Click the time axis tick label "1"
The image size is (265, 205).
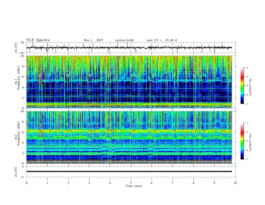[x=47, y=183]
